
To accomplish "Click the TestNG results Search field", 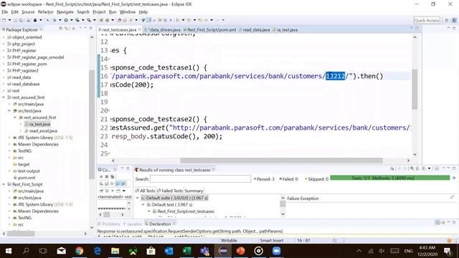I will pos(200,178).
